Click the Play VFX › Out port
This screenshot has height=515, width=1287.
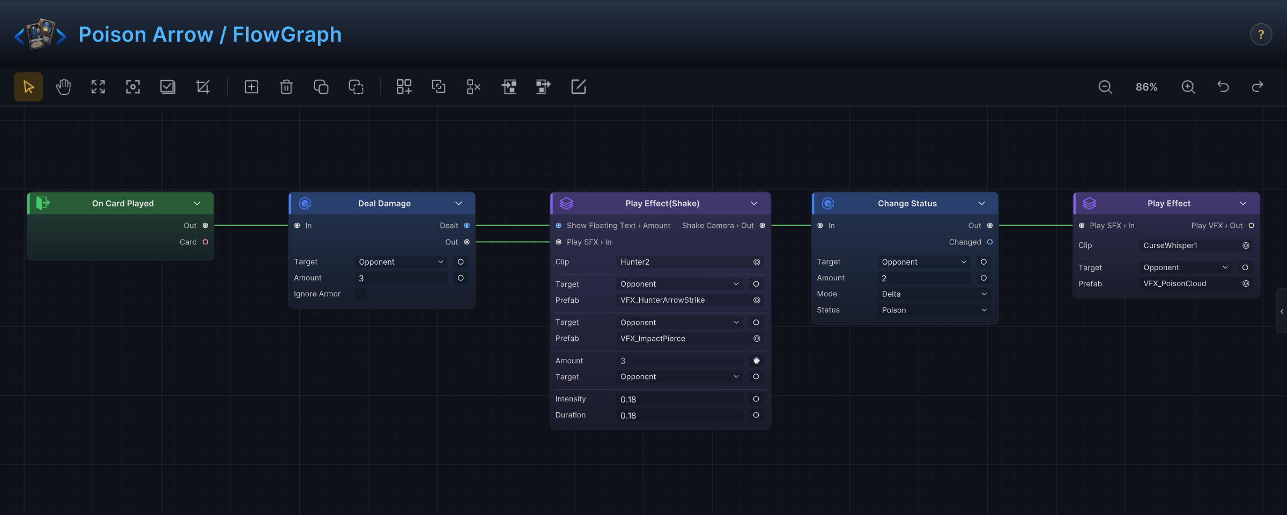pos(1252,226)
